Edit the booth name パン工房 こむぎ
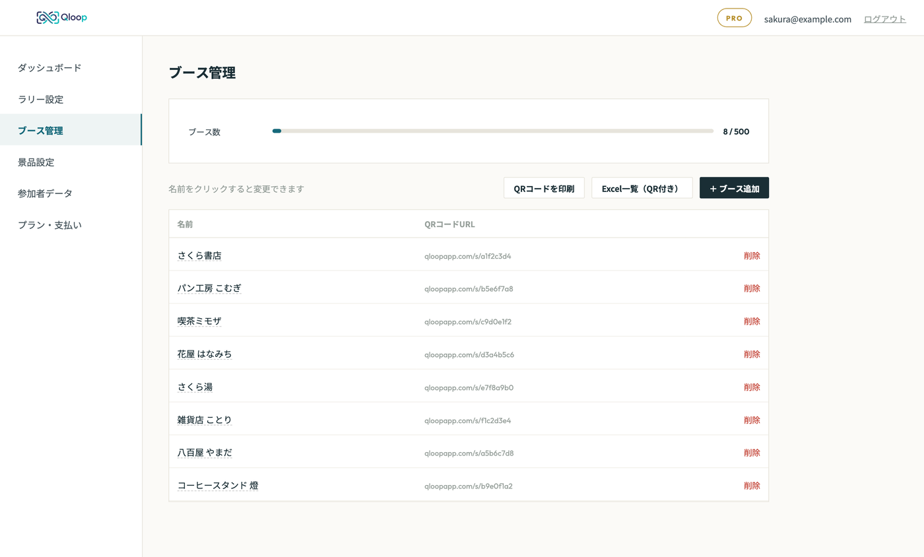 coord(209,288)
